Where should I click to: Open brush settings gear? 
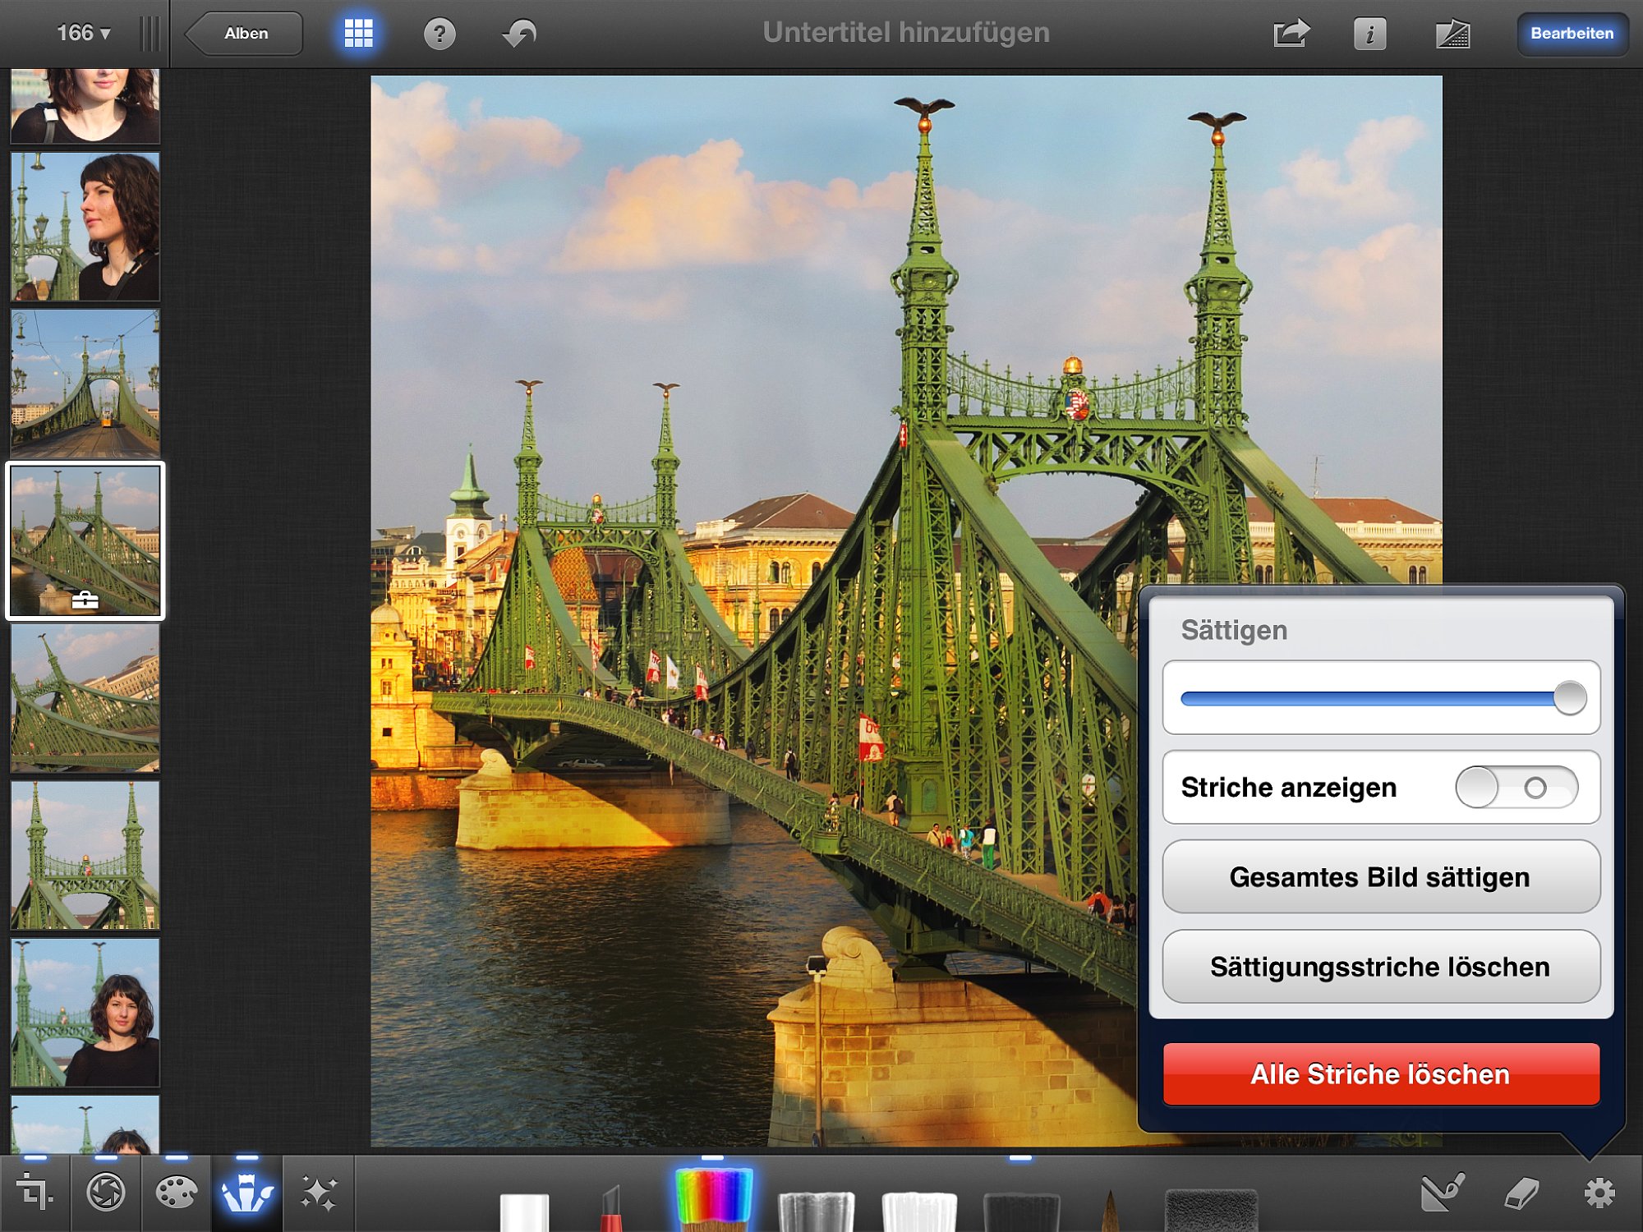(1599, 1193)
